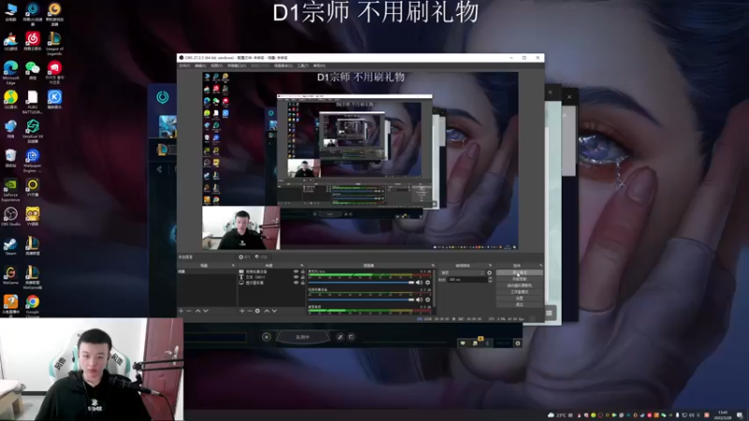The height and width of the screenshot is (421, 749).
Task: Click add scene plus icon in OBS
Action: click(181, 312)
